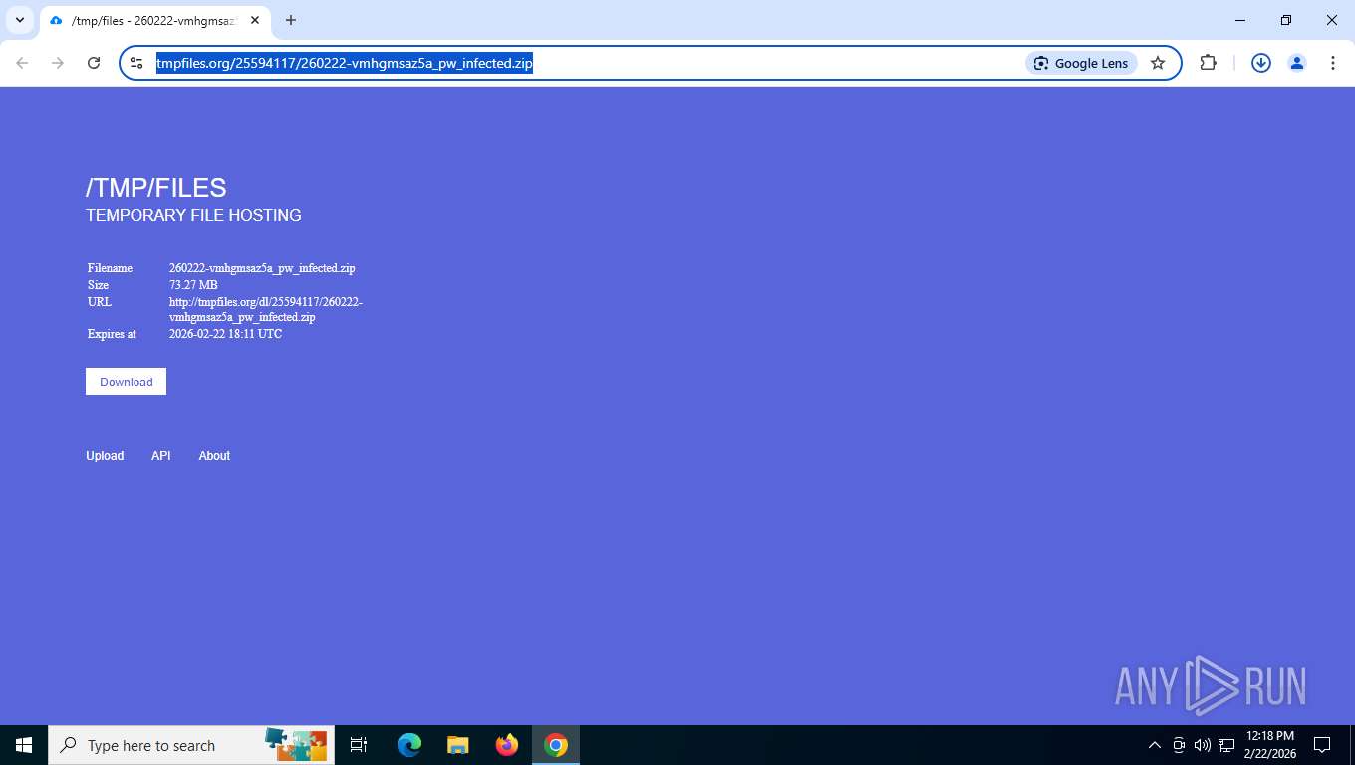
Task: Go back to previous page
Action: pos(22,63)
